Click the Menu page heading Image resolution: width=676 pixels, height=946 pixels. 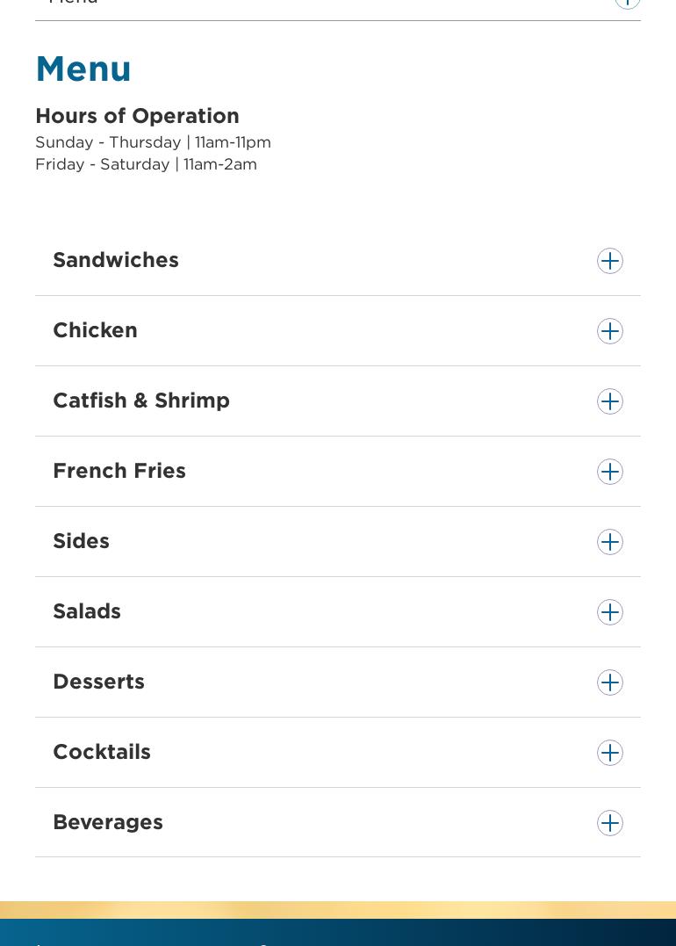click(83, 69)
